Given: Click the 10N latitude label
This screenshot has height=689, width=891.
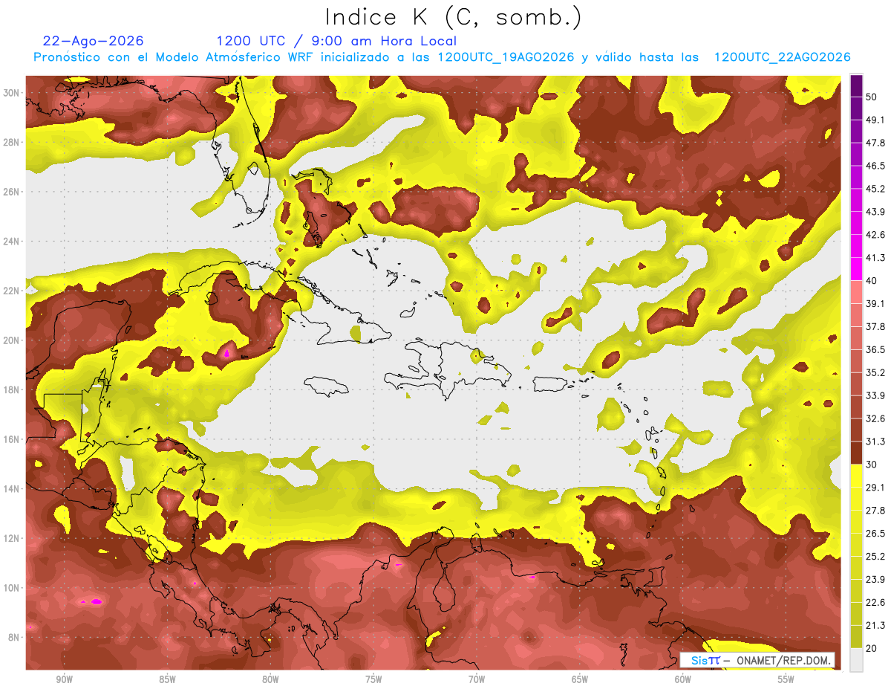Looking at the screenshot, I should point(12,588).
